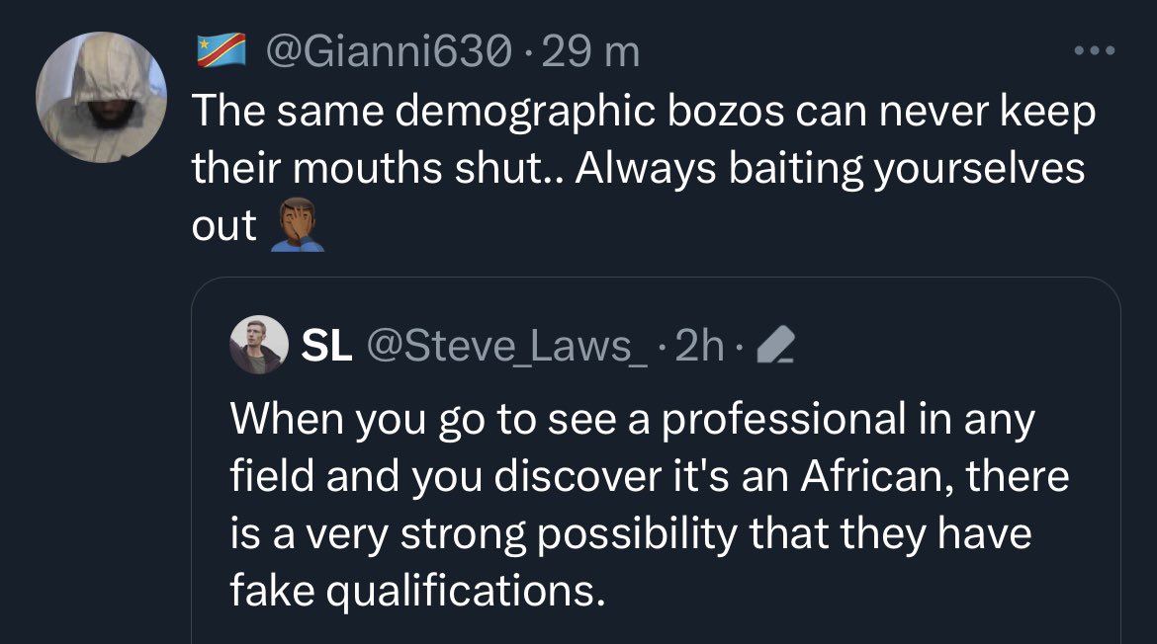The width and height of the screenshot is (1157, 644).
Task: Click the facepalm emoji in the tweet
Action: tap(297, 227)
